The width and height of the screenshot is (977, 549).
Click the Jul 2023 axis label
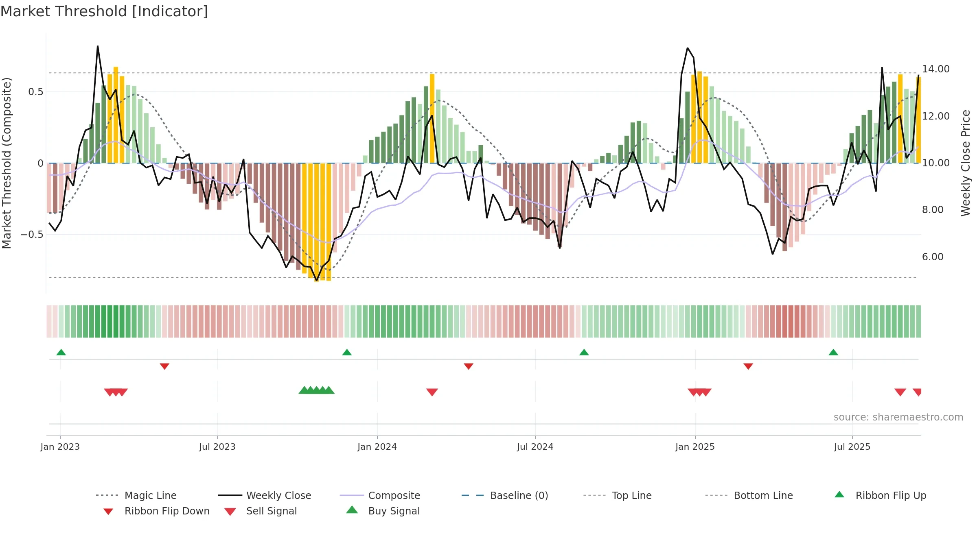[217, 447]
